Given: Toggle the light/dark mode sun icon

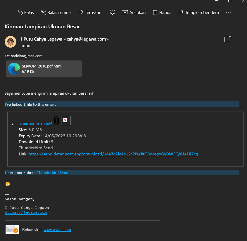Looking at the screenshot, I should click(113, 12).
